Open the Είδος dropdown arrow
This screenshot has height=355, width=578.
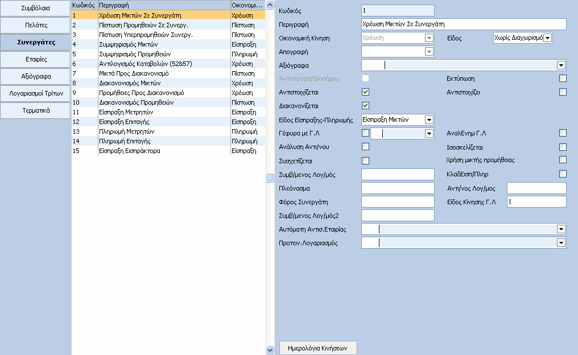pos(547,38)
